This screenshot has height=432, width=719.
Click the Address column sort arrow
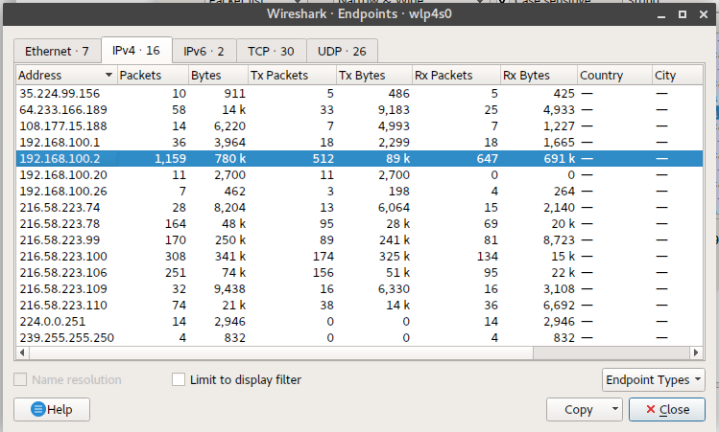[108, 76]
